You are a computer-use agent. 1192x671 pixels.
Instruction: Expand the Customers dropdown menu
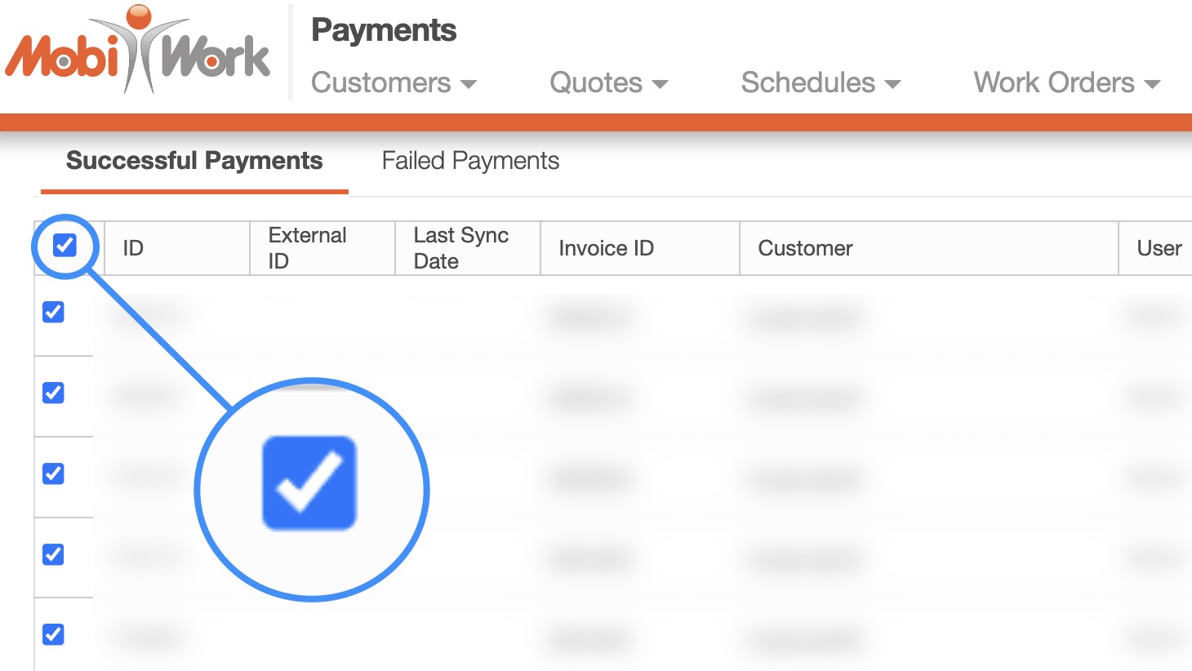tap(394, 83)
